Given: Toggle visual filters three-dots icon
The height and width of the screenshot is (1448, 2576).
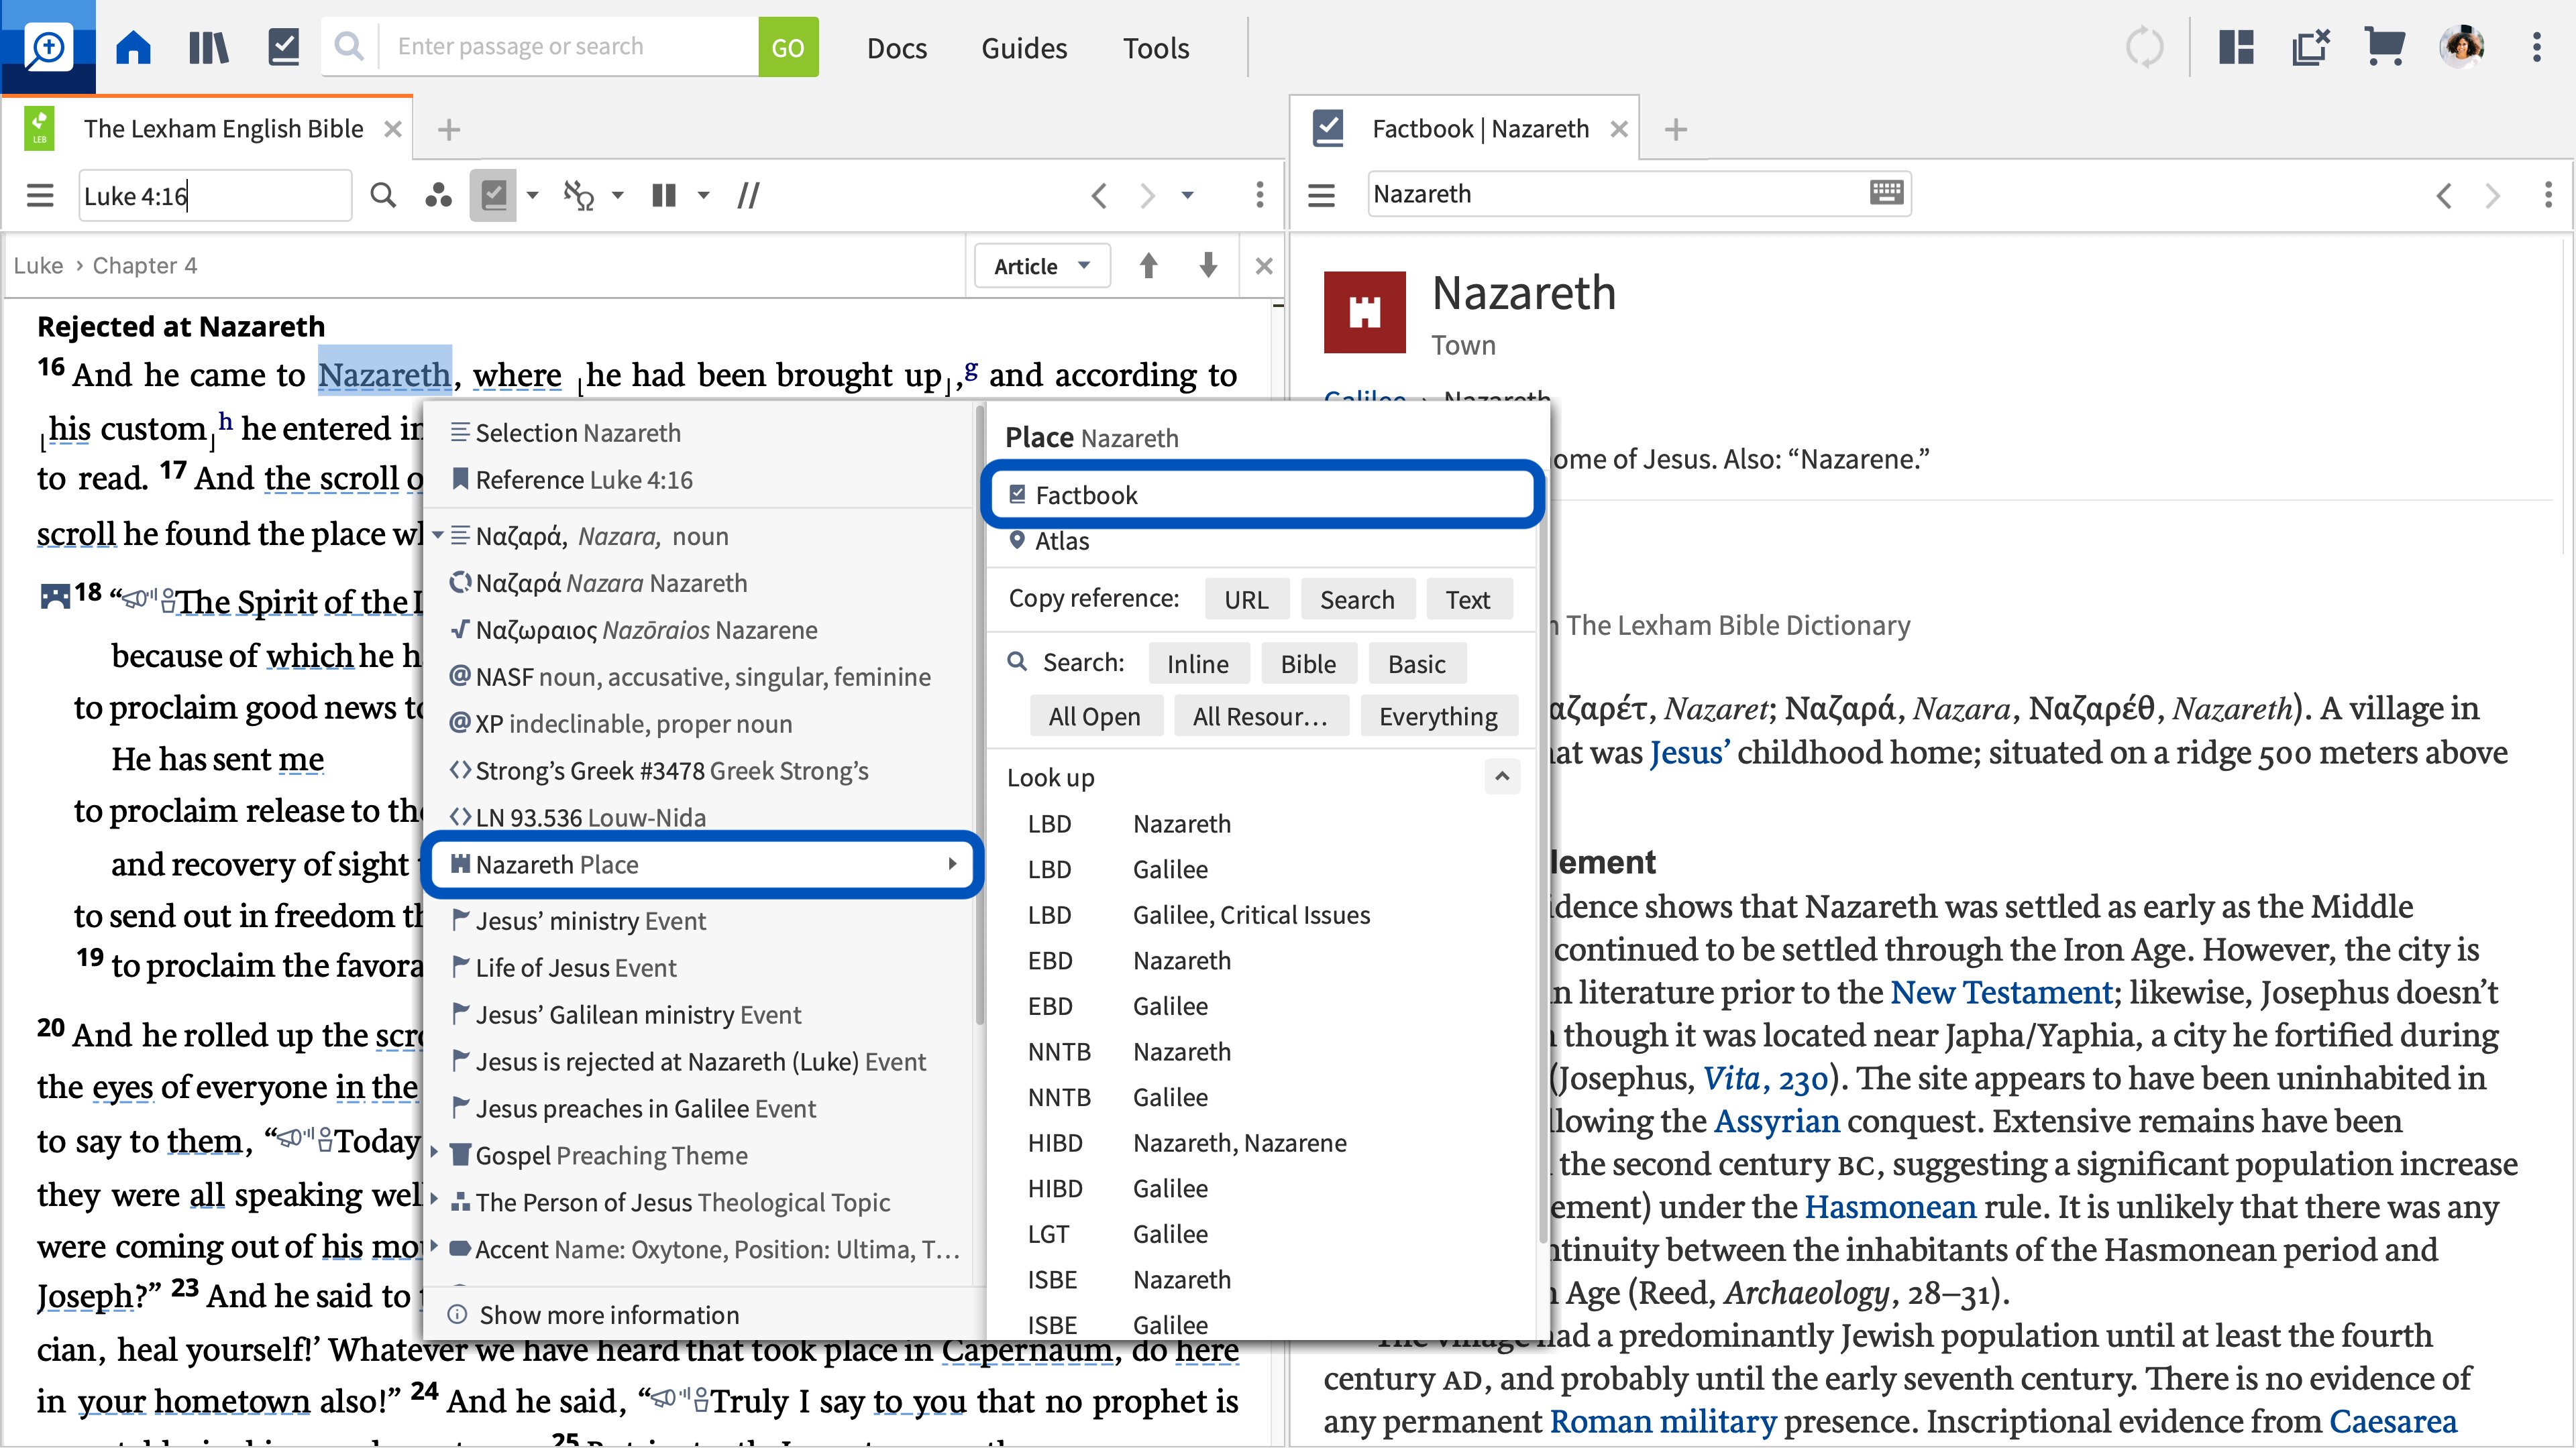Looking at the screenshot, I should [x=438, y=195].
